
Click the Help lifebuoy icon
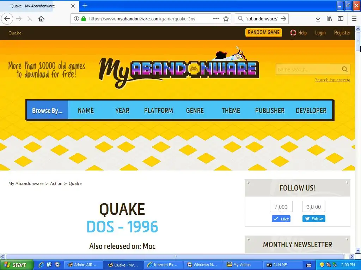click(293, 33)
